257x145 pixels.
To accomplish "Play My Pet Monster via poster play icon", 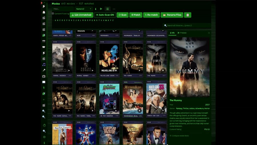I will tap(116, 111).
